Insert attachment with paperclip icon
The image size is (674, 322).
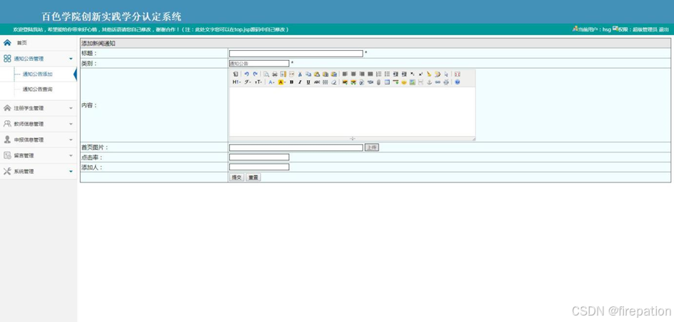click(x=378, y=82)
